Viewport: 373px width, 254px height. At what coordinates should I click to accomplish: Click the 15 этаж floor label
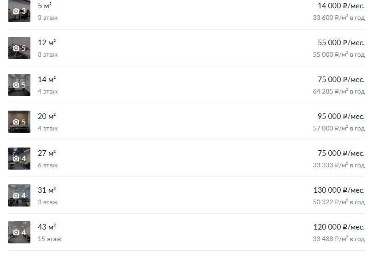(49, 239)
